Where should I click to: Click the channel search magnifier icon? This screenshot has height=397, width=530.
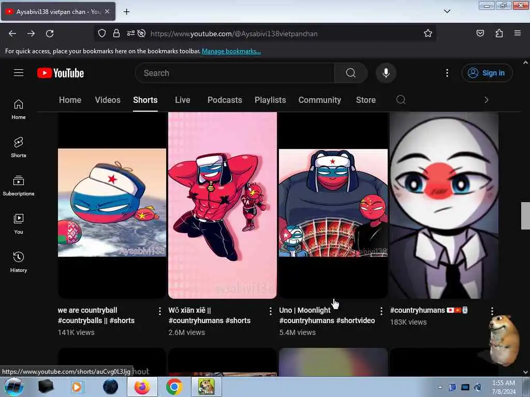401,100
